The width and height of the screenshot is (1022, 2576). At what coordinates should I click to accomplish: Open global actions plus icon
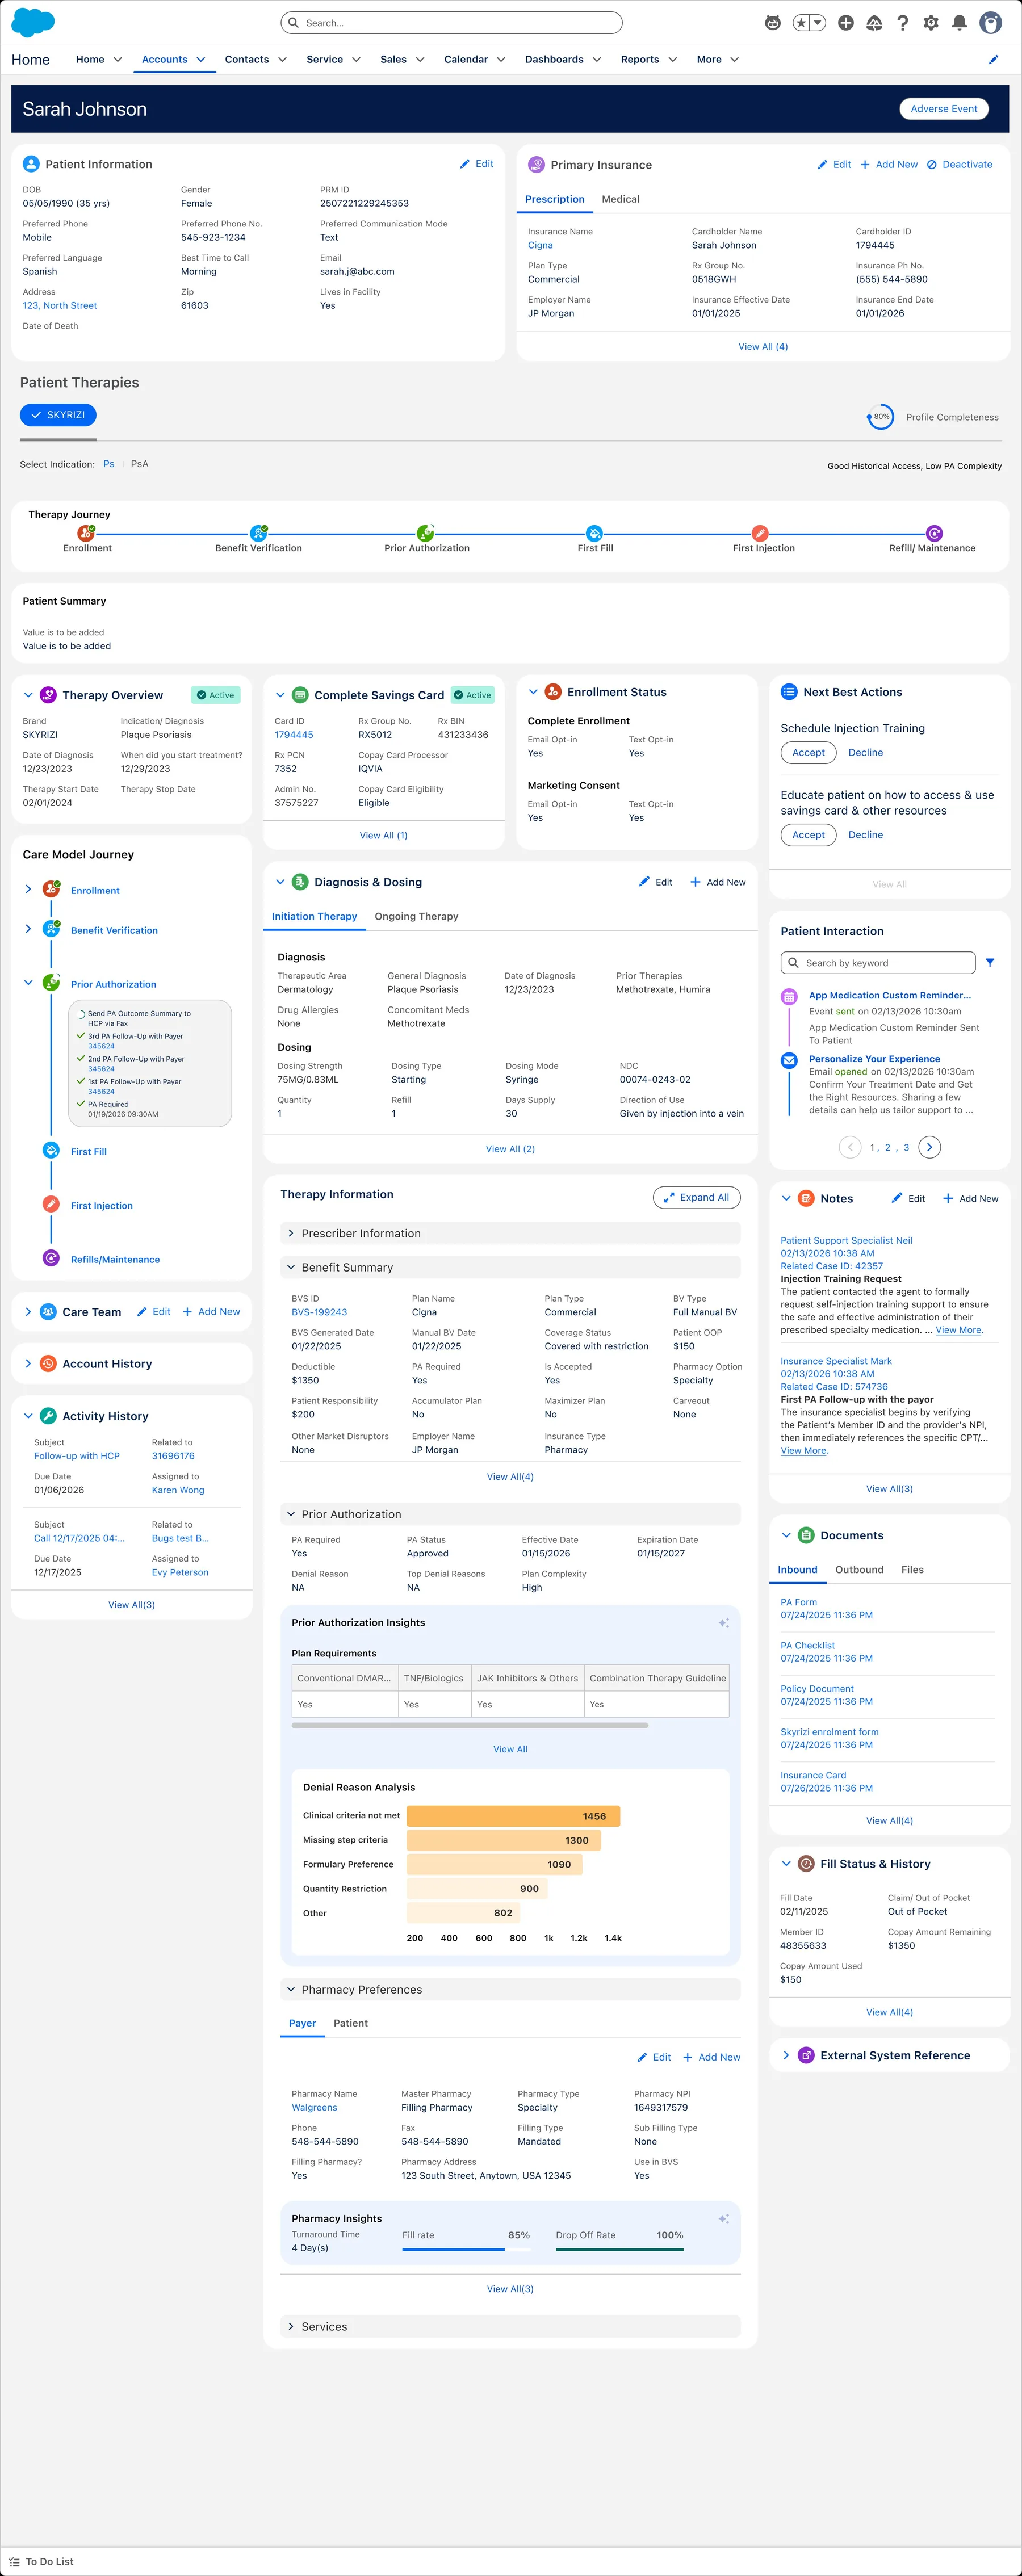[x=846, y=23]
